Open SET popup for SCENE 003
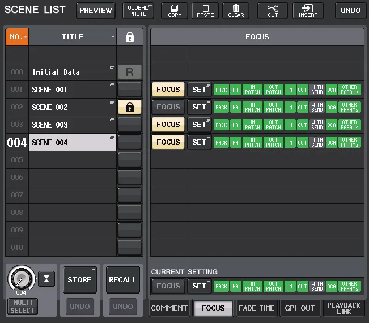 click(200, 125)
